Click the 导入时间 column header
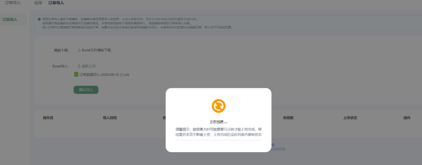The image size is (422, 165). pyautogui.click(x=110, y=118)
